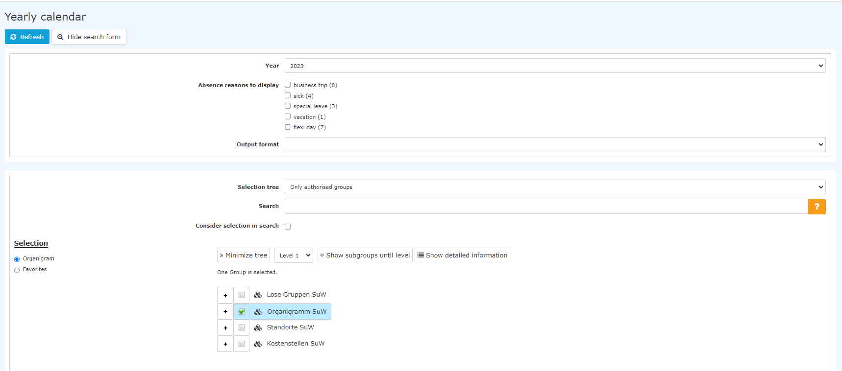Expand the Lose Gruppen SuW node
842x371 pixels.
pos(225,295)
